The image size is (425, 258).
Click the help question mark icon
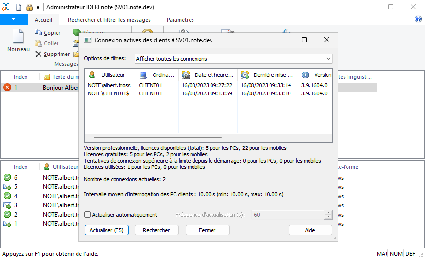(418, 19)
